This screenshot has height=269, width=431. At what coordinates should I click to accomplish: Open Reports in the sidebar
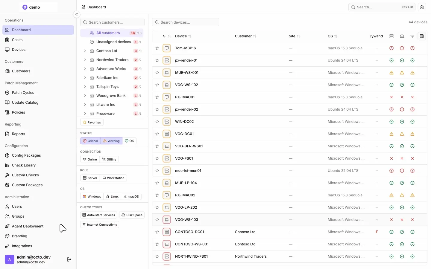38,134
